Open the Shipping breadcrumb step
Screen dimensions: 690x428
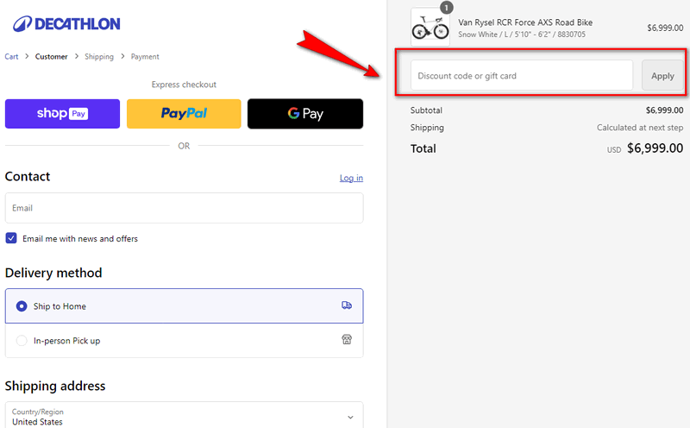point(99,57)
